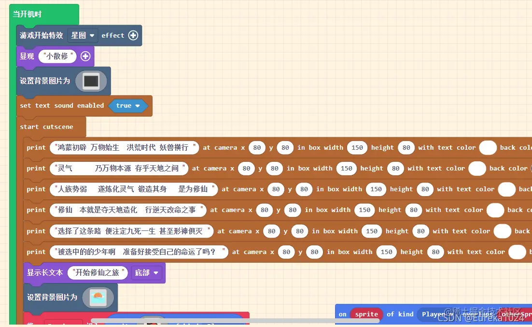The image size is (532, 327).
Task: Open the 底部 dropdown on 显示长文本 block
Action: pos(146,272)
